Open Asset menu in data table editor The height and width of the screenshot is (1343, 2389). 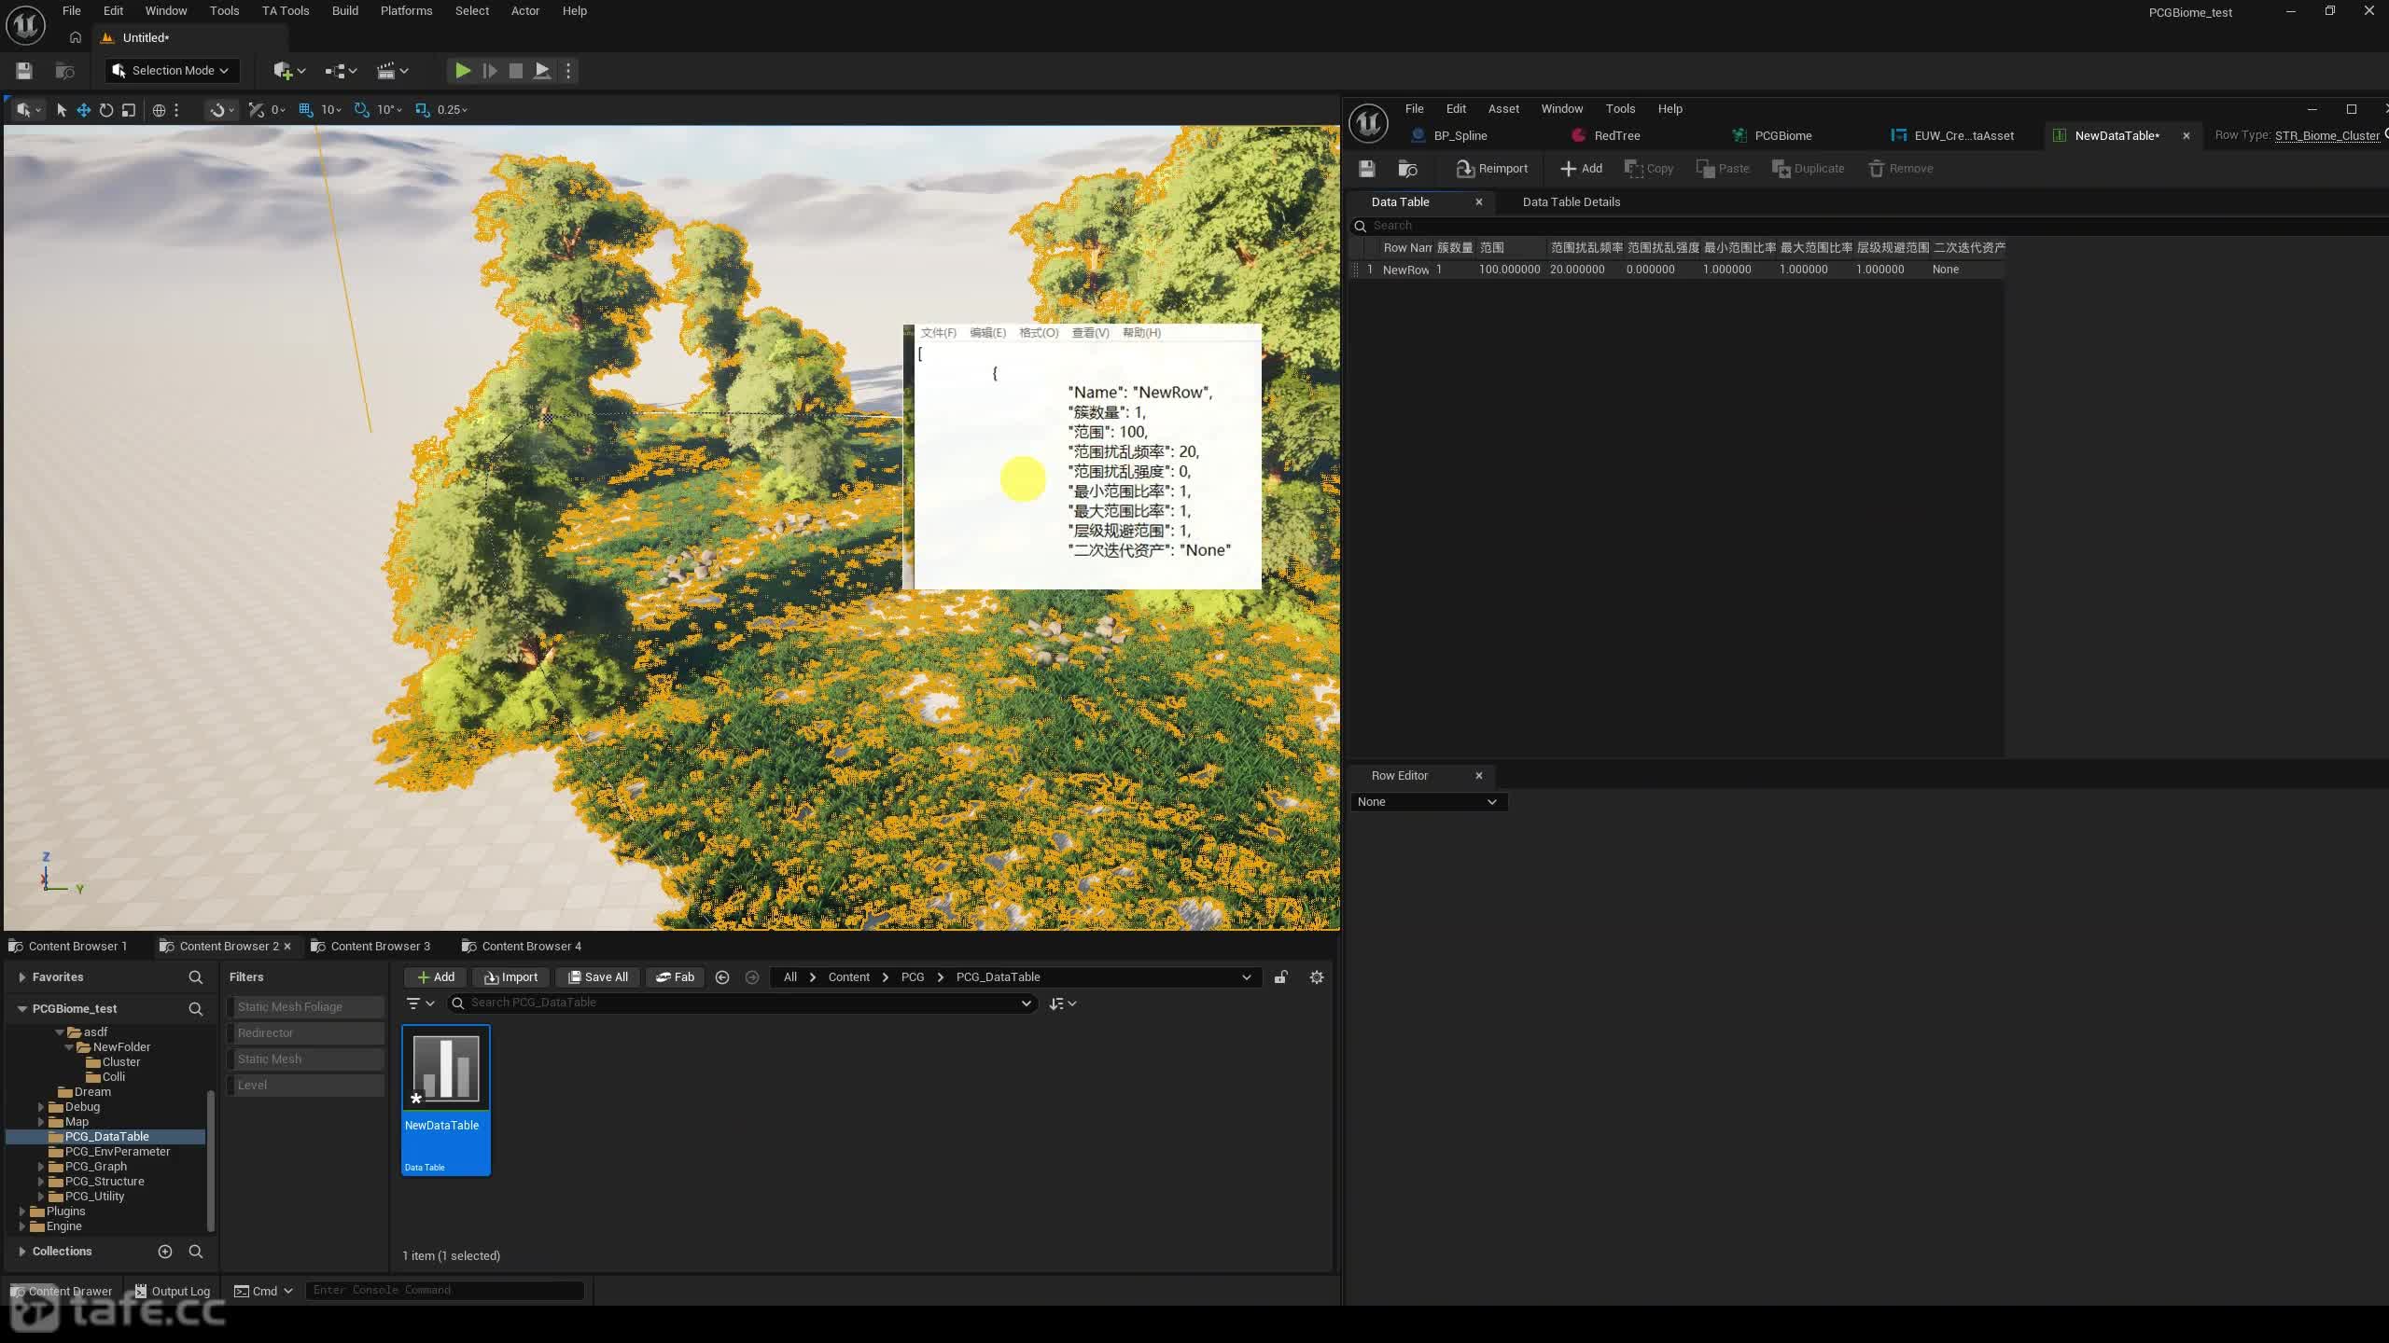(1503, 109)
